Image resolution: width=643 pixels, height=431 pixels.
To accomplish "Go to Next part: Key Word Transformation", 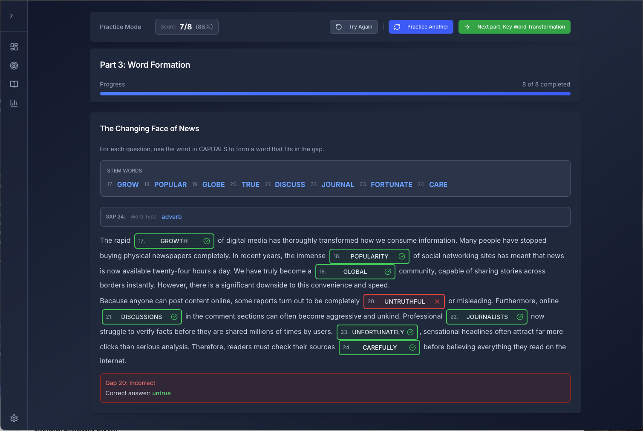I will 514,27.
